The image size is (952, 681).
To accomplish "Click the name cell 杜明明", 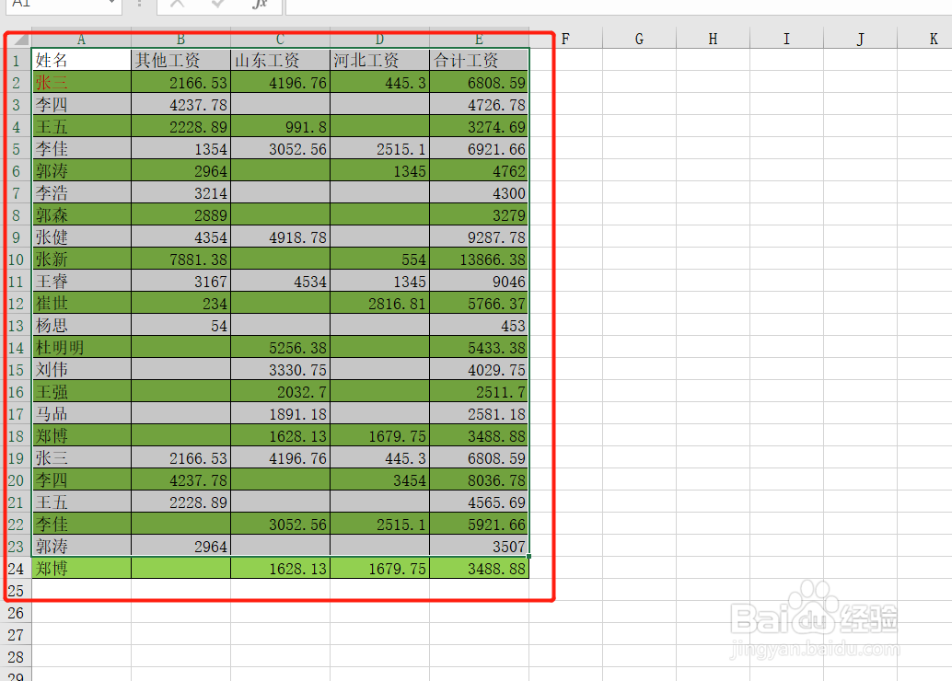I will click(x=81, y=348).
